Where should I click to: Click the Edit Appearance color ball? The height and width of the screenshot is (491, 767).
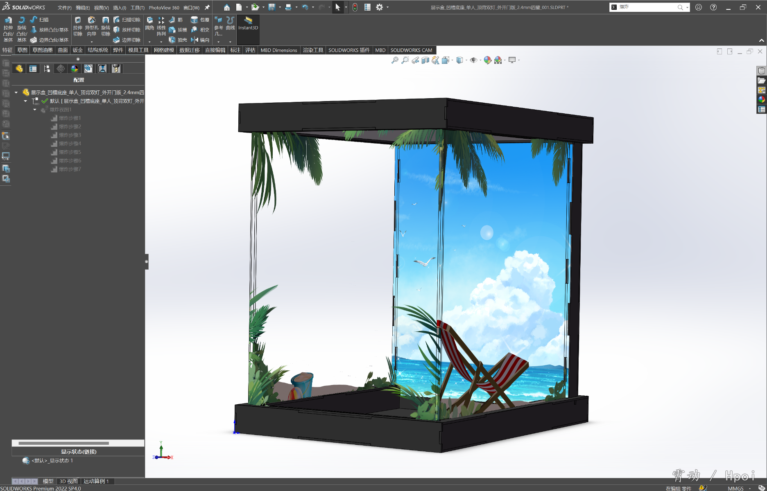[487, 60]
